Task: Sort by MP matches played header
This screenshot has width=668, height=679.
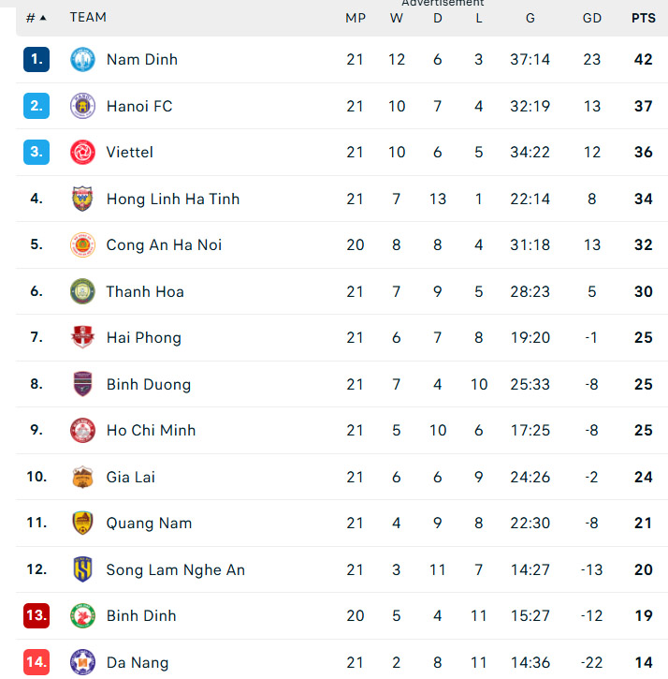Action: [355, 18]
